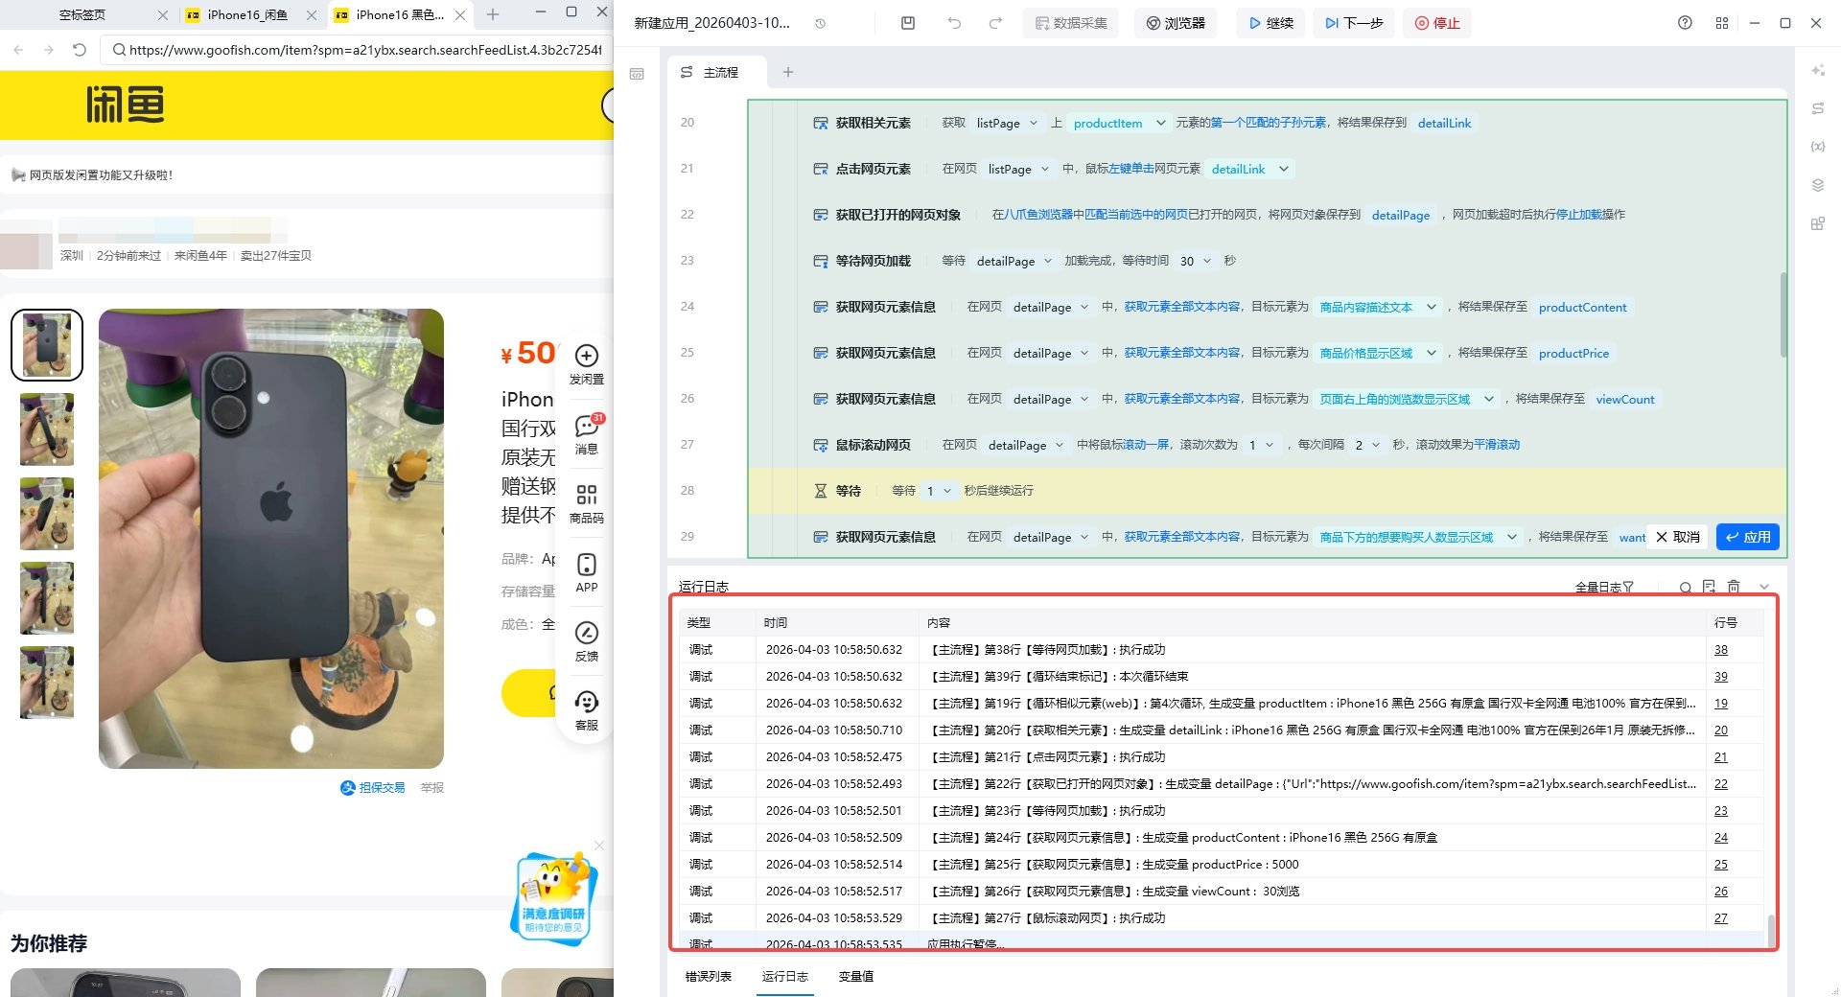The height and width of the screenshot is (997, 1841).
Task: Open the AI sparkle assistant icon in right sidebar
Action: click(1817, 70)
